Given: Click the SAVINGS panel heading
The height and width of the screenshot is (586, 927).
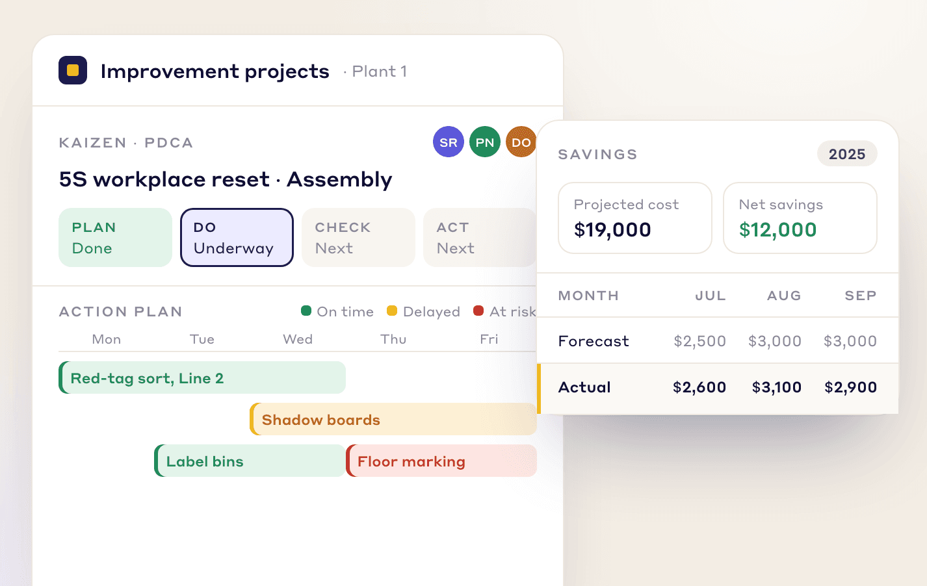Looking at the screenshot, I should click(x=597, y=155).
